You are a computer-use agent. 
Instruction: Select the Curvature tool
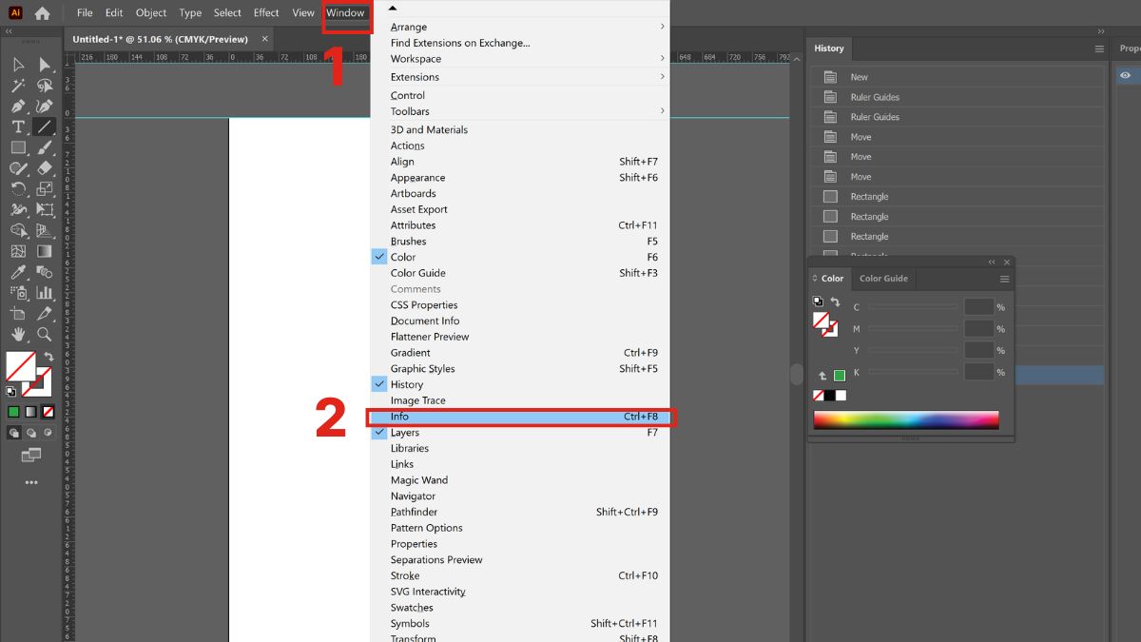[45, 107]
